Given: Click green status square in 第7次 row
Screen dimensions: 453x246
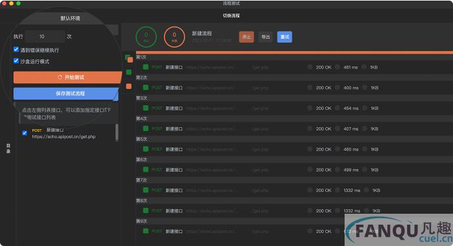Looking at the screenshot, I should 146,190.
